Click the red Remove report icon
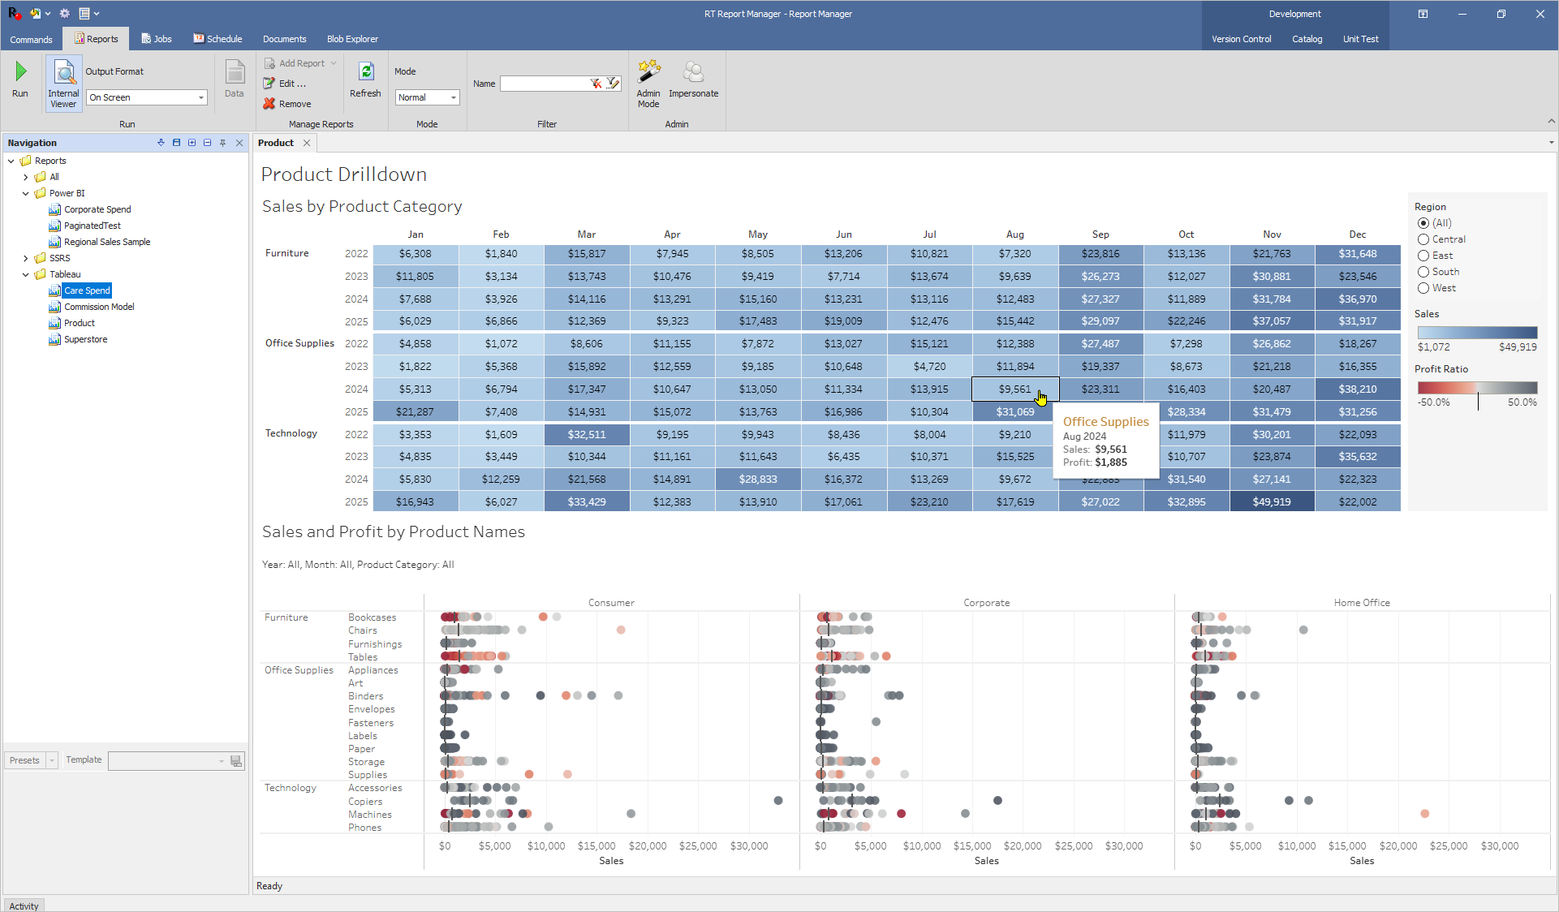This screenshot has width=1559, height=912. point(269,104)
